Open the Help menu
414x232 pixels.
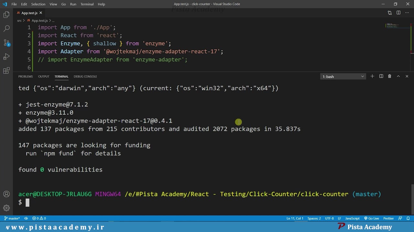click(x=102, y=4)
